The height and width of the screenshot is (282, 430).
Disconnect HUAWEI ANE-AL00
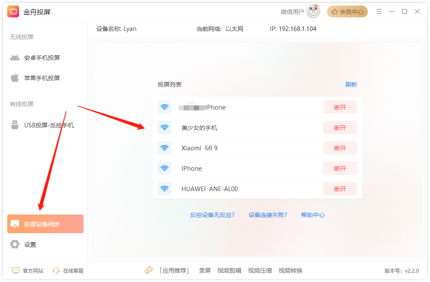[x=340, y=189]
